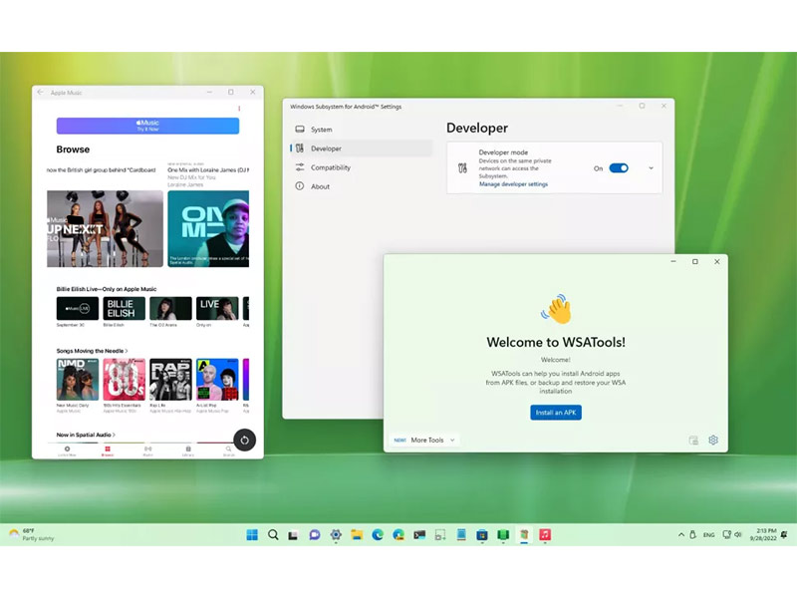797x598 pixels.
Task: Tap the round rotate button in Apple Music
Action: click(x=244, y=441)
